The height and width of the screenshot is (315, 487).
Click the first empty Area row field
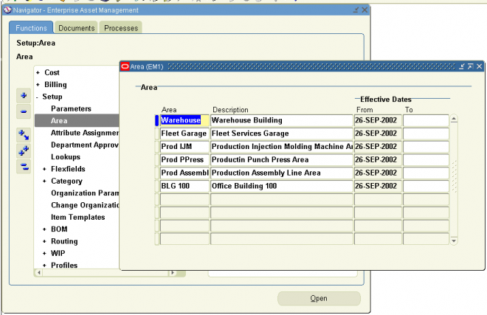click(184, 199)
